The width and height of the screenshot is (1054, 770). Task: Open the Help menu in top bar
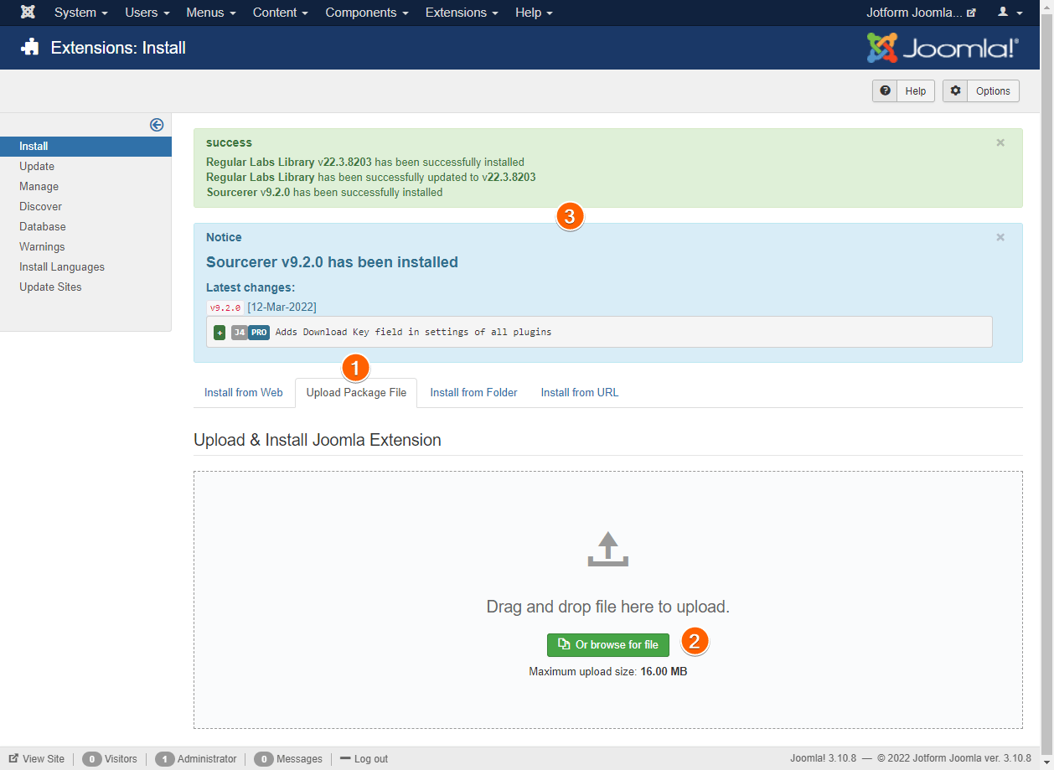coord(534,13)
